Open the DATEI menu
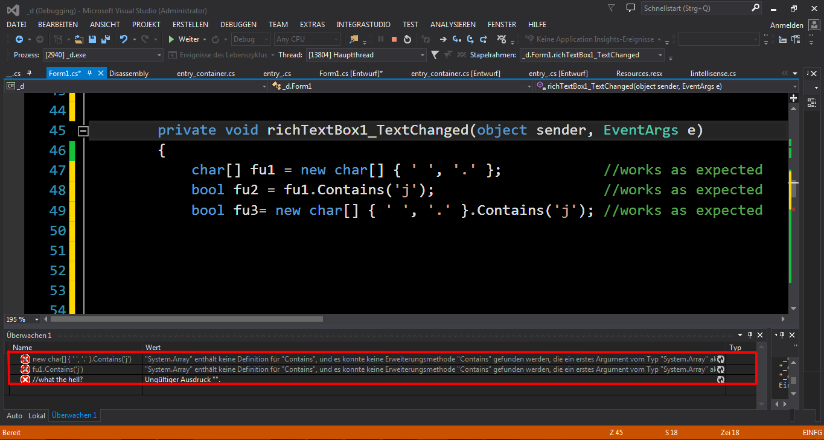Viewport: 824px width, 440px height. click(x=16, y=25)
